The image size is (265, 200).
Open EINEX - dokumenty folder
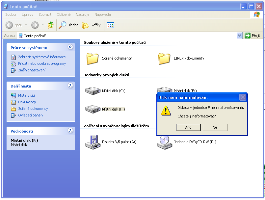coord(164,58)
